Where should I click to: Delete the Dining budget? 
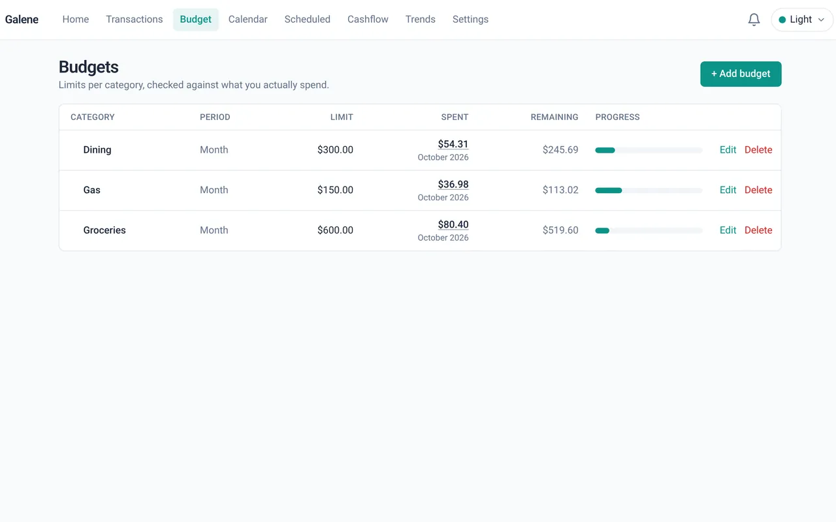point(758,150)
